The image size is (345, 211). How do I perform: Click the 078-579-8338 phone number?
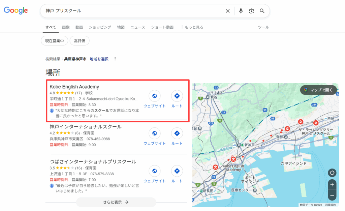click(x=102, y=174)
